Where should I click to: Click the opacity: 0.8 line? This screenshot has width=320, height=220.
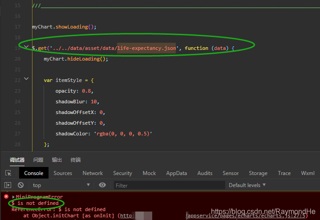74,91
